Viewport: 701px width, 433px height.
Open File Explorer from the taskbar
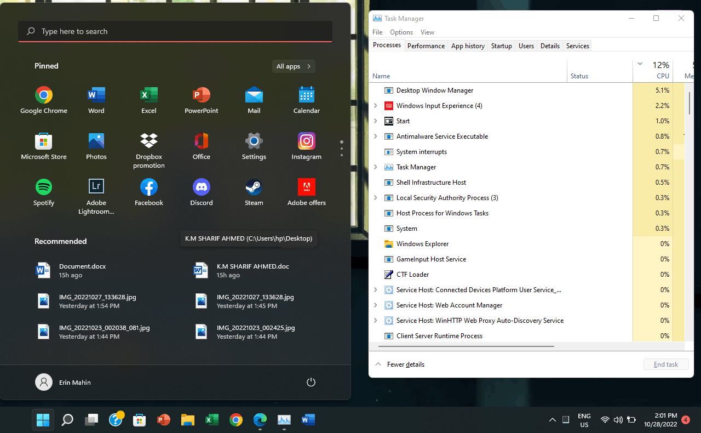pos(188,420)
